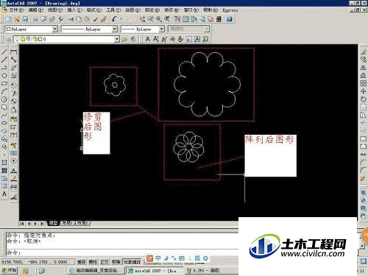
Task: Toggle layer 0 lightbulb on/off icon
Action: click(18, 39)
